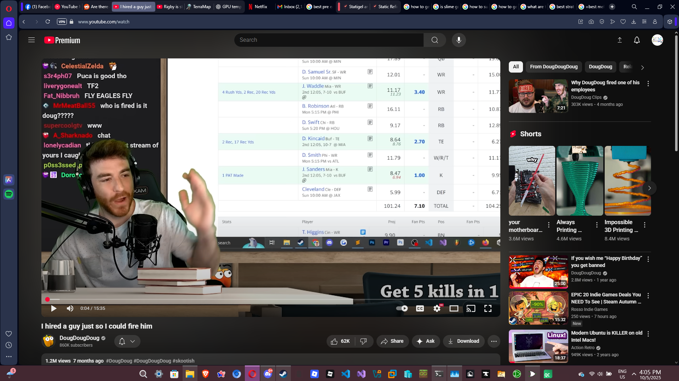Select the 'From DougDougDoug' filter chip
The image size is (679, 381).
(x=553, y=67)
